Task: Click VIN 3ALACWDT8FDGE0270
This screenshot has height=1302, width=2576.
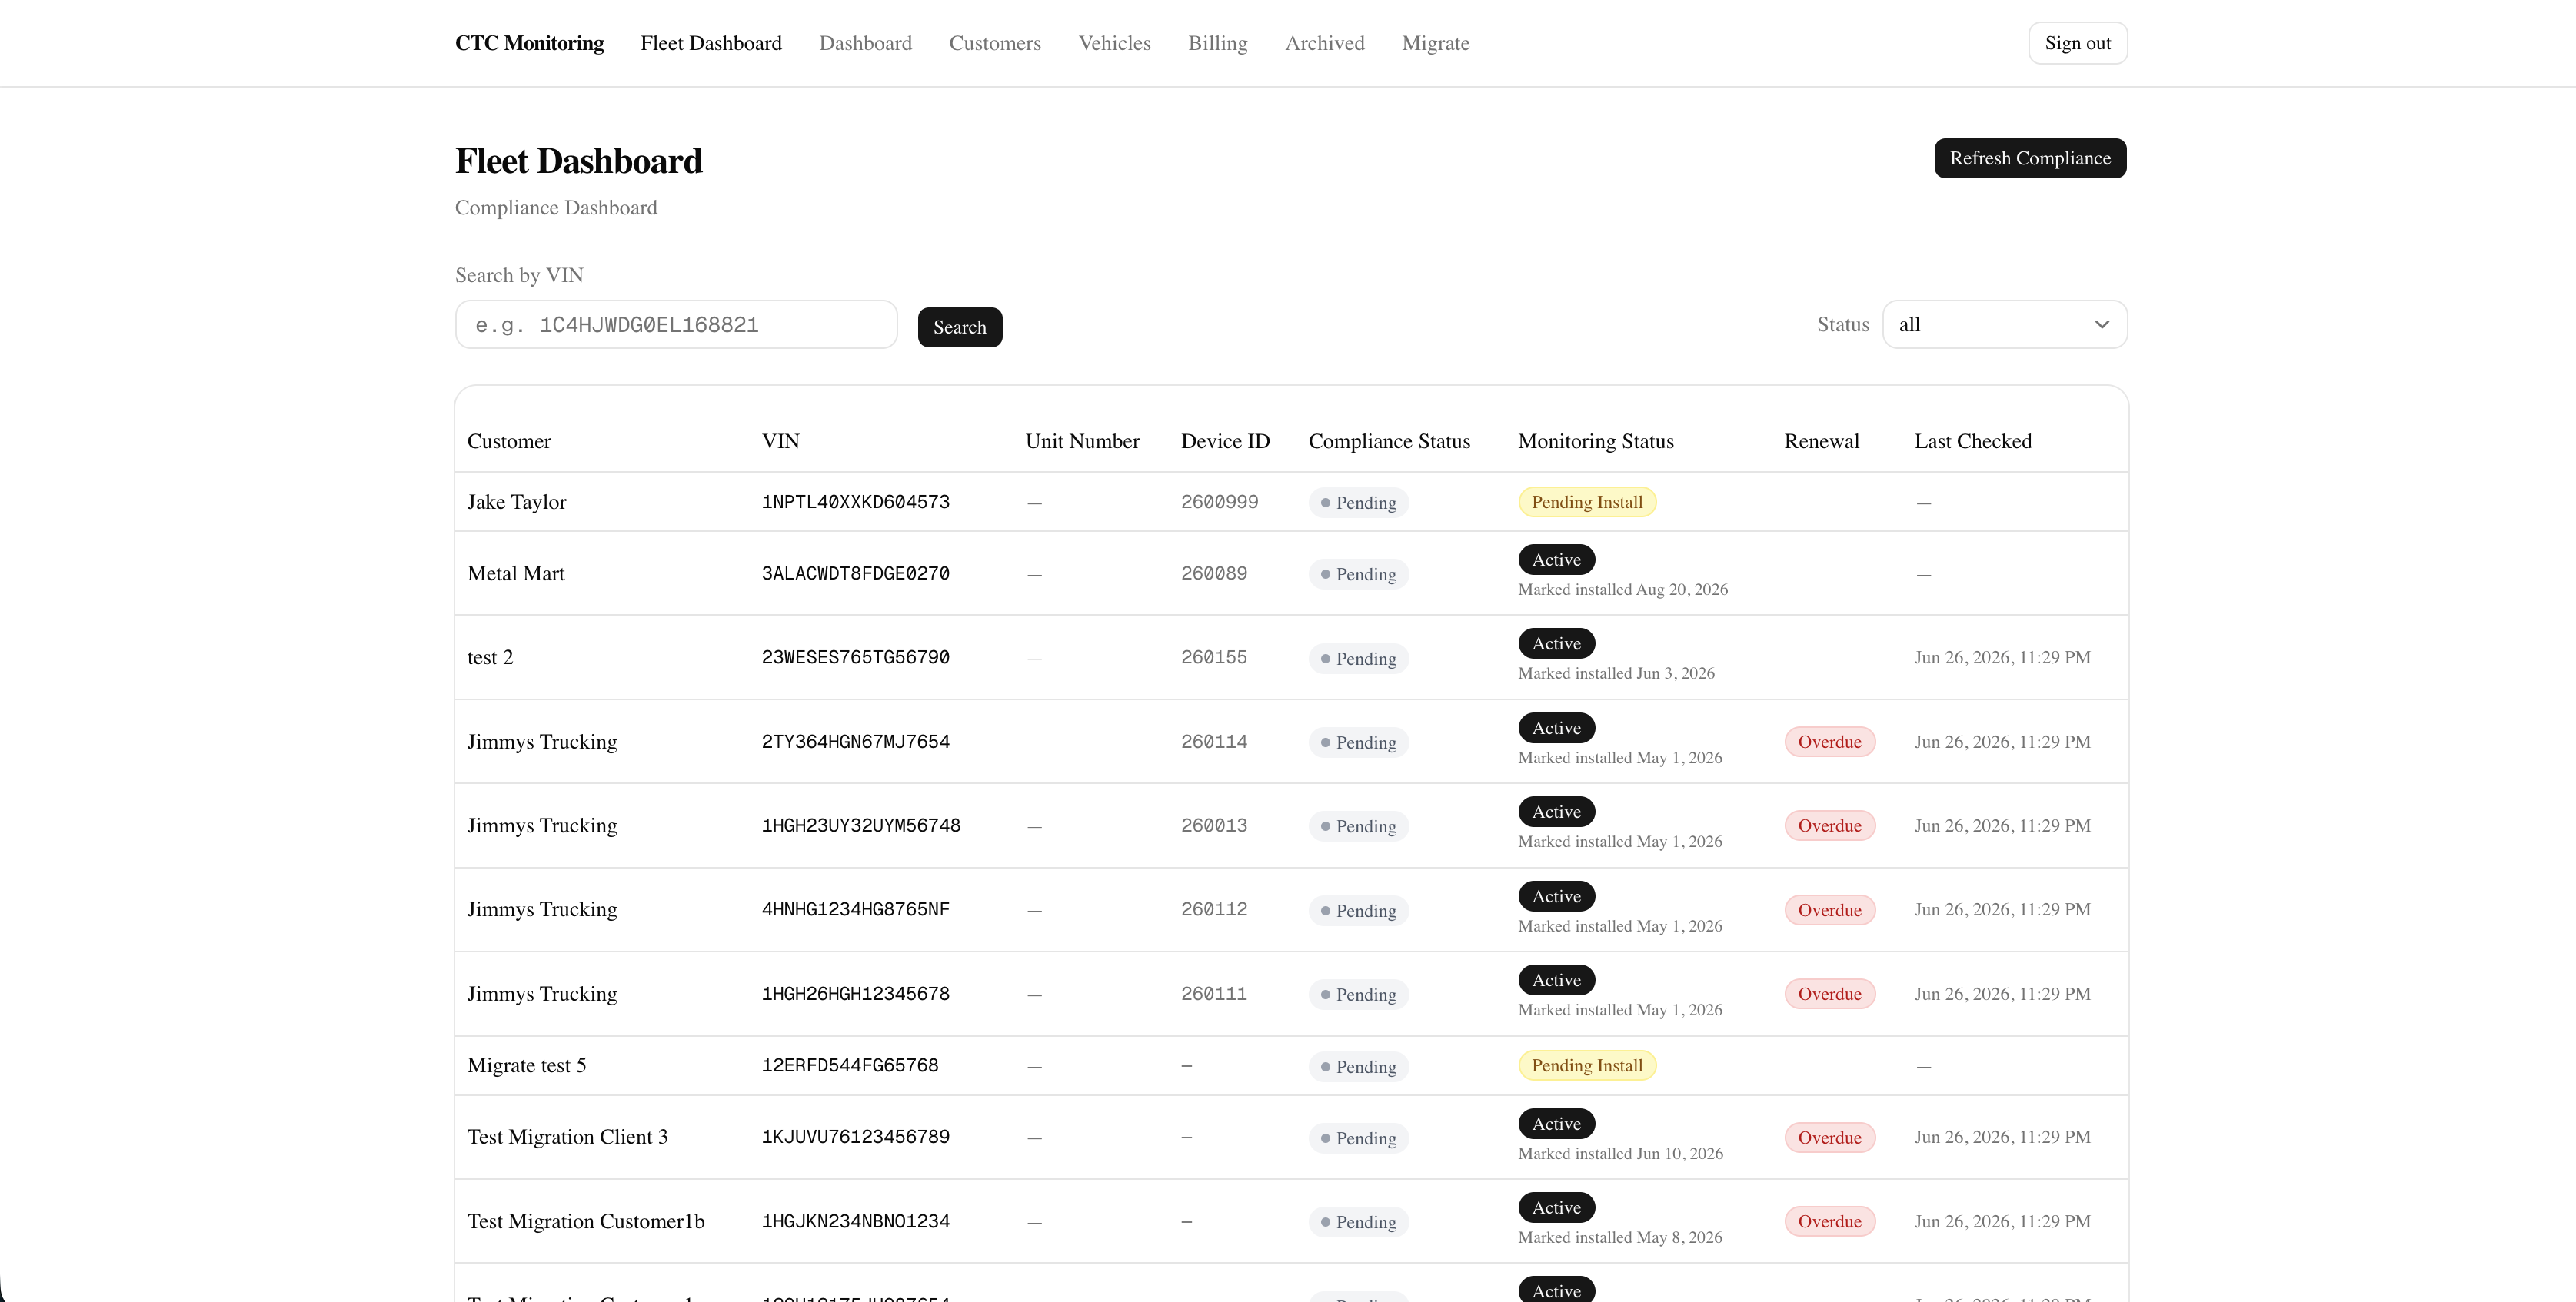Action: pyautogui.click(x=855, y=573)
